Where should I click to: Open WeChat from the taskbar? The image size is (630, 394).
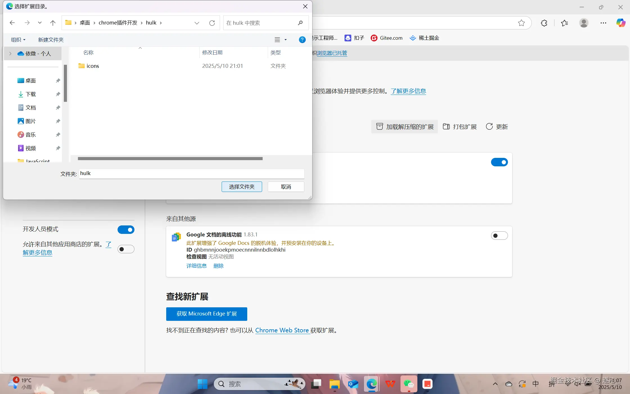point(409,384)
